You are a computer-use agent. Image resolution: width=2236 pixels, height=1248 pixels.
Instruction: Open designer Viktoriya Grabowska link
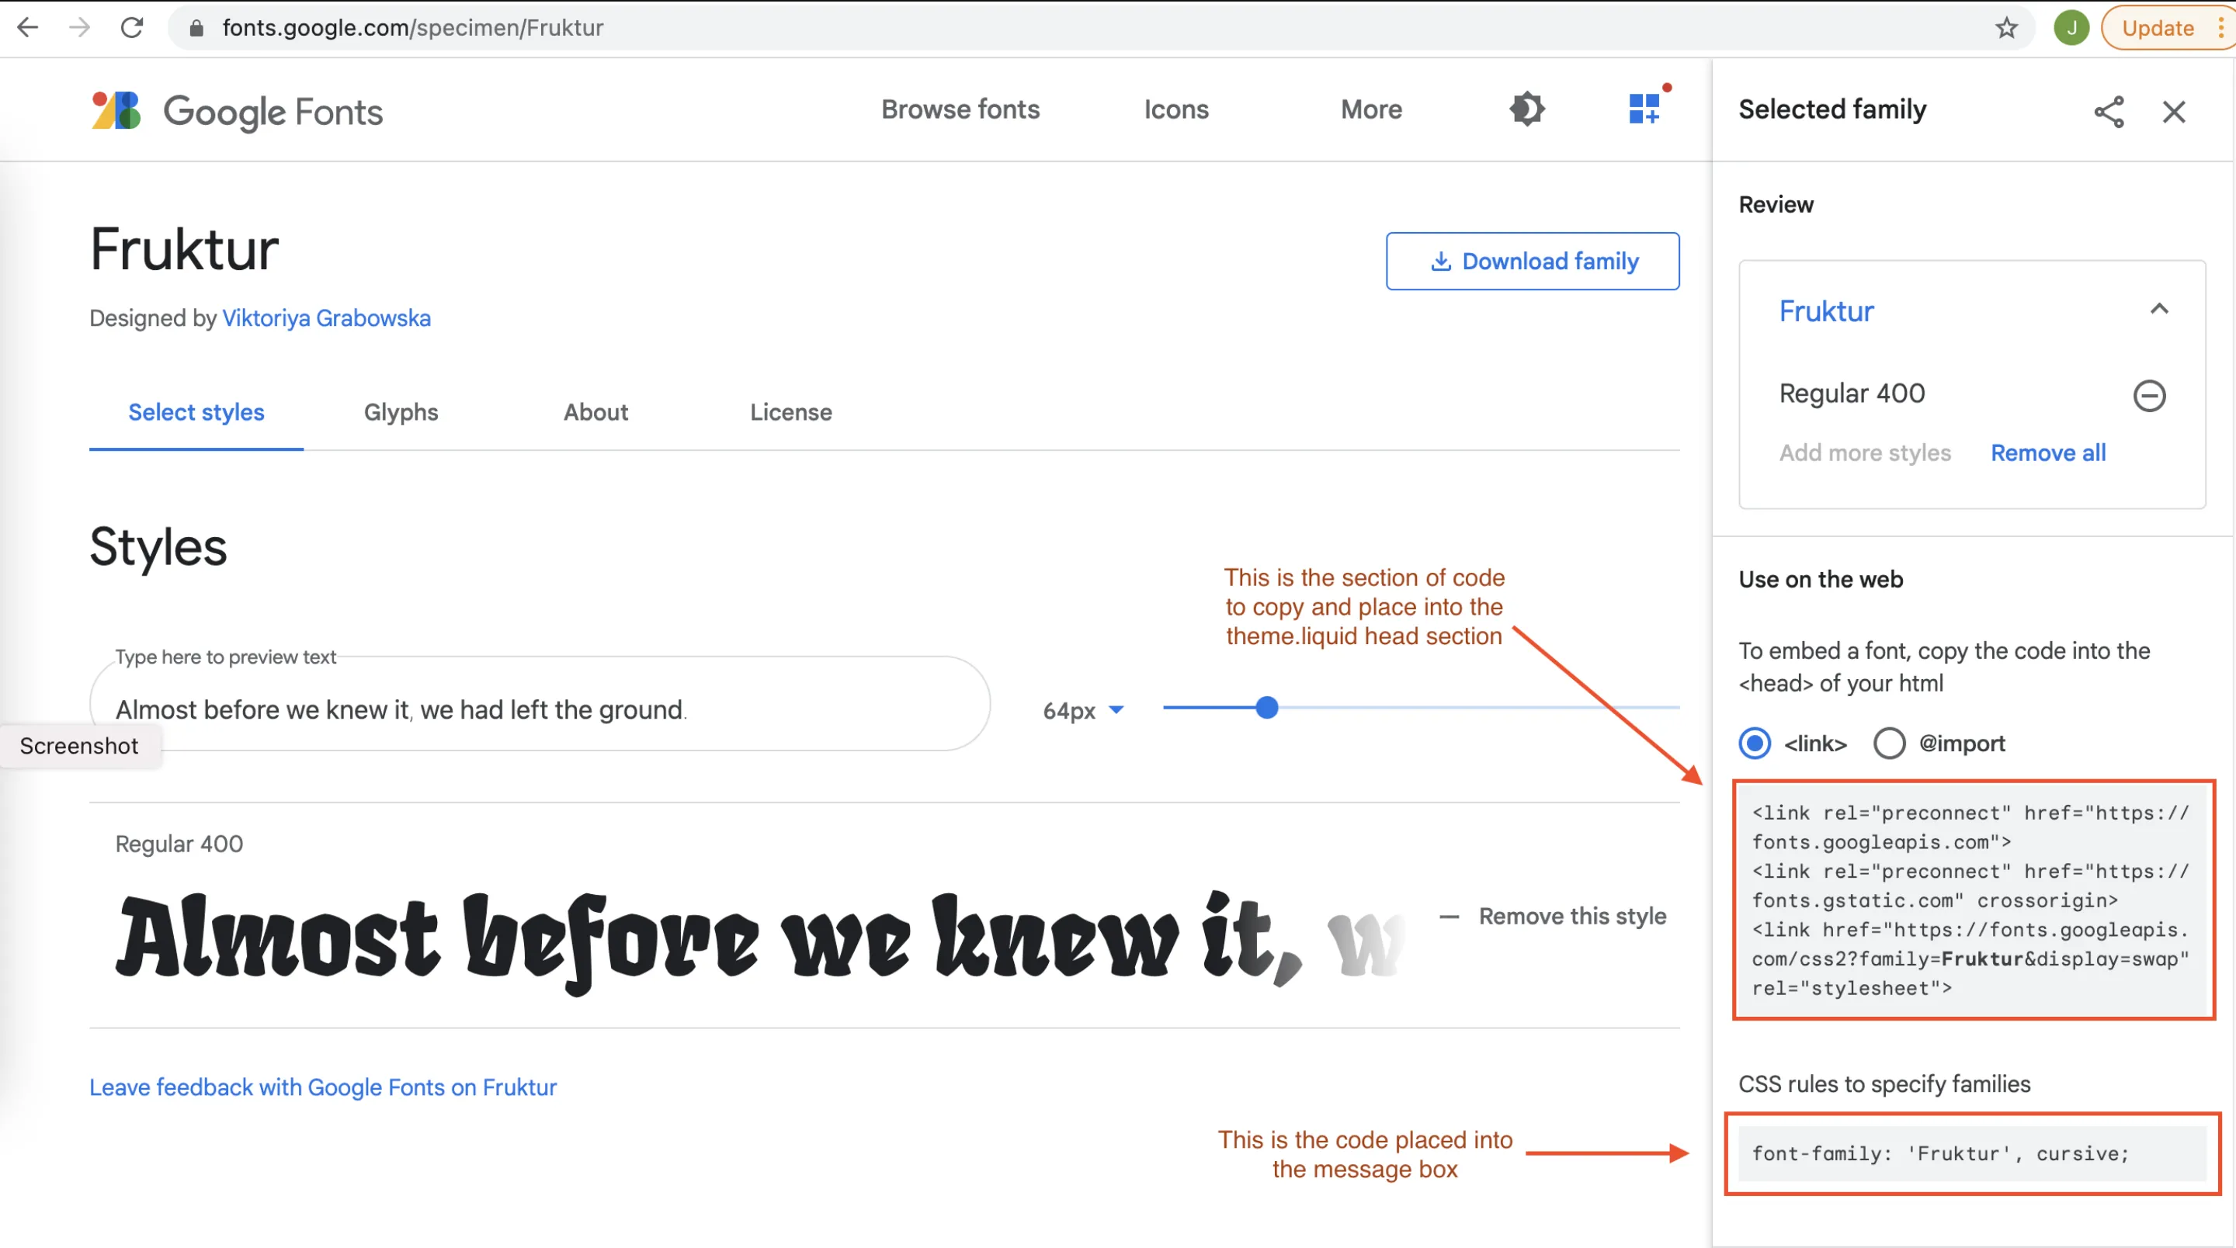click(x=326, y=317)
